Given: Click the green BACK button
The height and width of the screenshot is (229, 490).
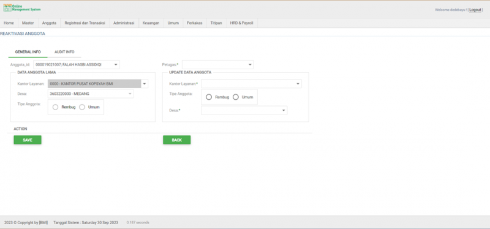Looking at the screenshot, I should (177, 140).
